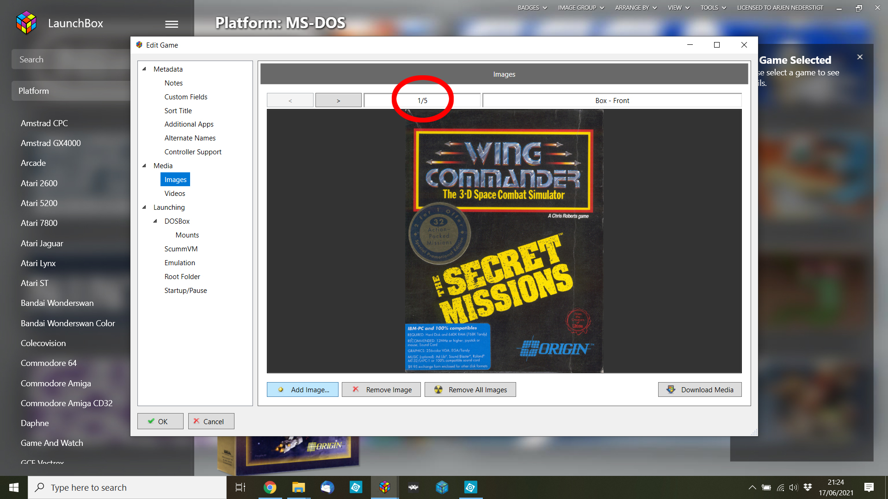Select the Arcade platform
888x499 pixels.
point(33,163)
